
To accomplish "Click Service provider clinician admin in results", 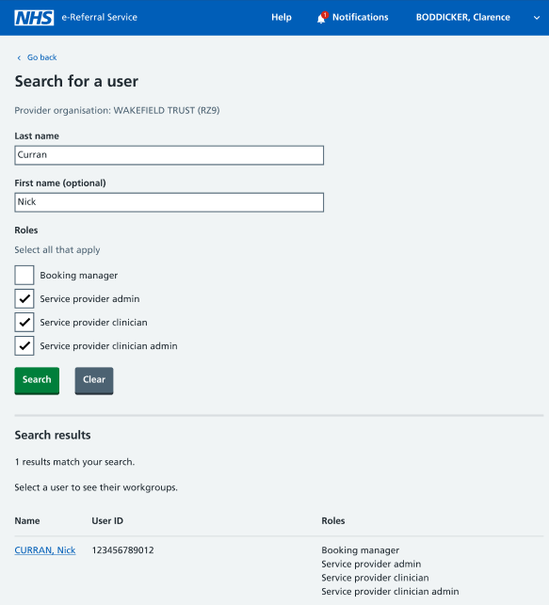I will pyautogui.click(x=390, y=592).
